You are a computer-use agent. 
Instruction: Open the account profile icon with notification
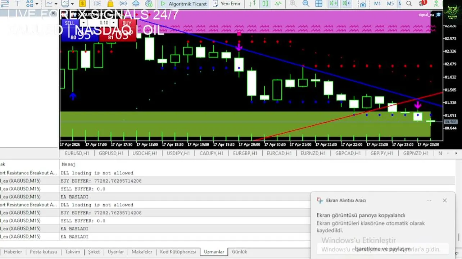pyautogui.click(x=422, y=4)
